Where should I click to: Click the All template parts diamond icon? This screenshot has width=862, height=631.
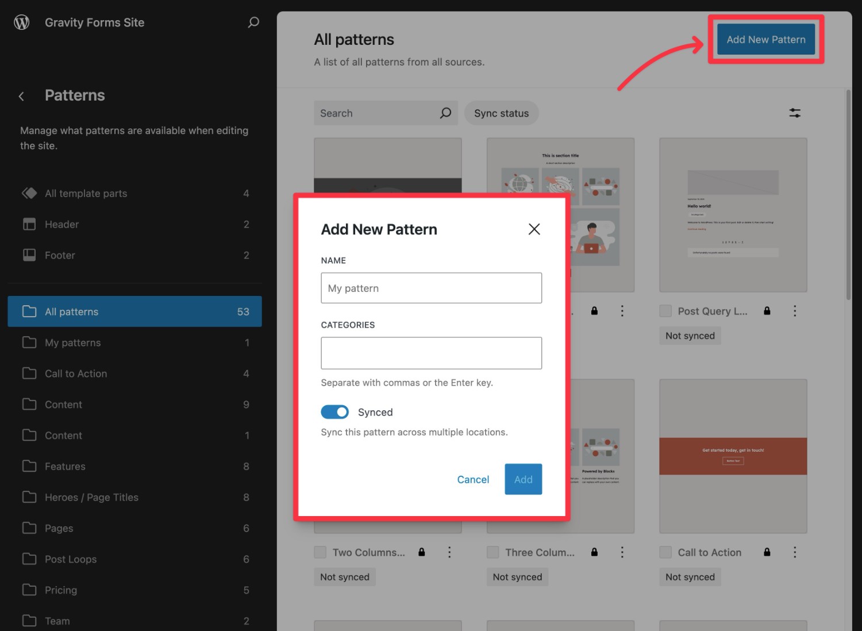pyautogui.click(x=29, y=193)
